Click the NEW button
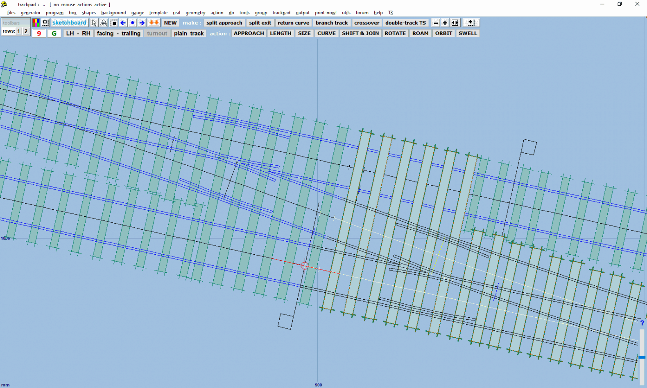Screen dimensions: 647x388 coord(170,23)
